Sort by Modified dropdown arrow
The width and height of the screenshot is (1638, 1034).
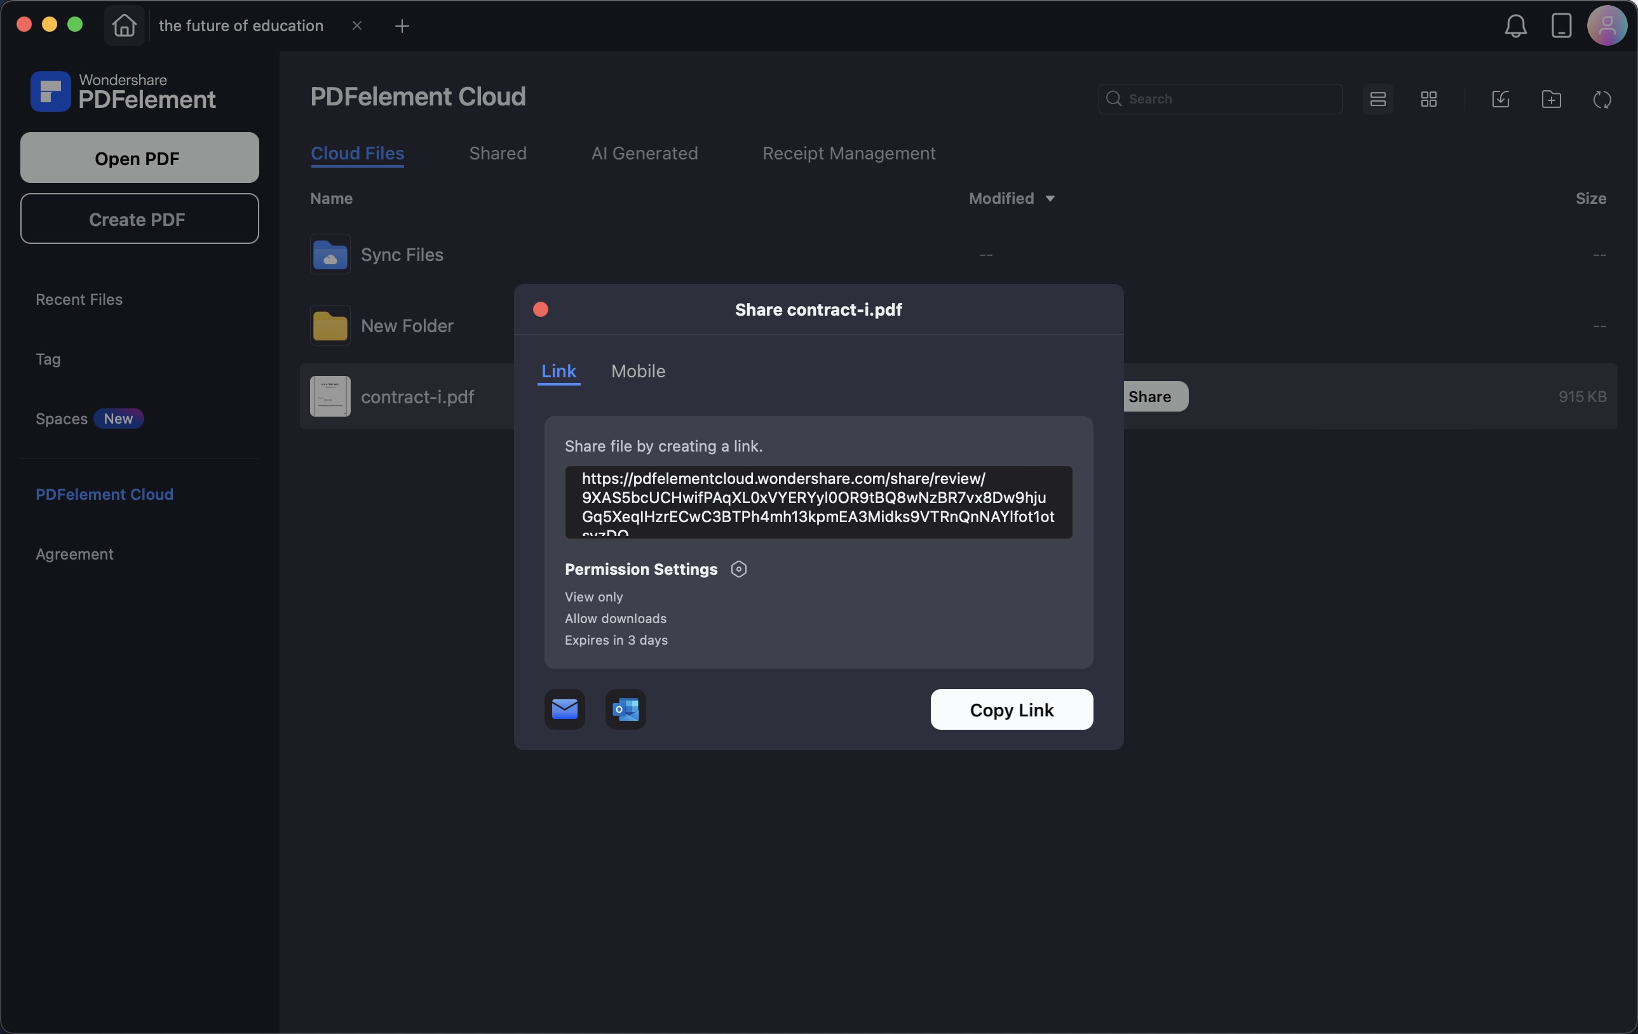[1050, 199]
